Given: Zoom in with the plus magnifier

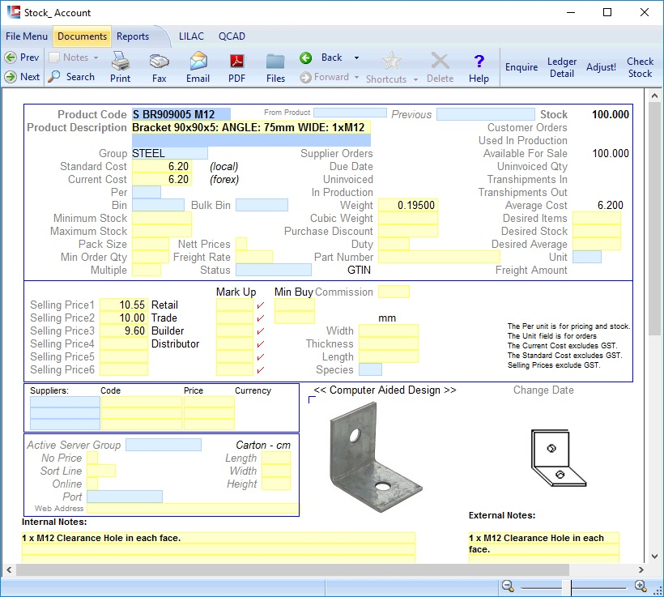Looking at the screenshot, I should pos(641,586).
